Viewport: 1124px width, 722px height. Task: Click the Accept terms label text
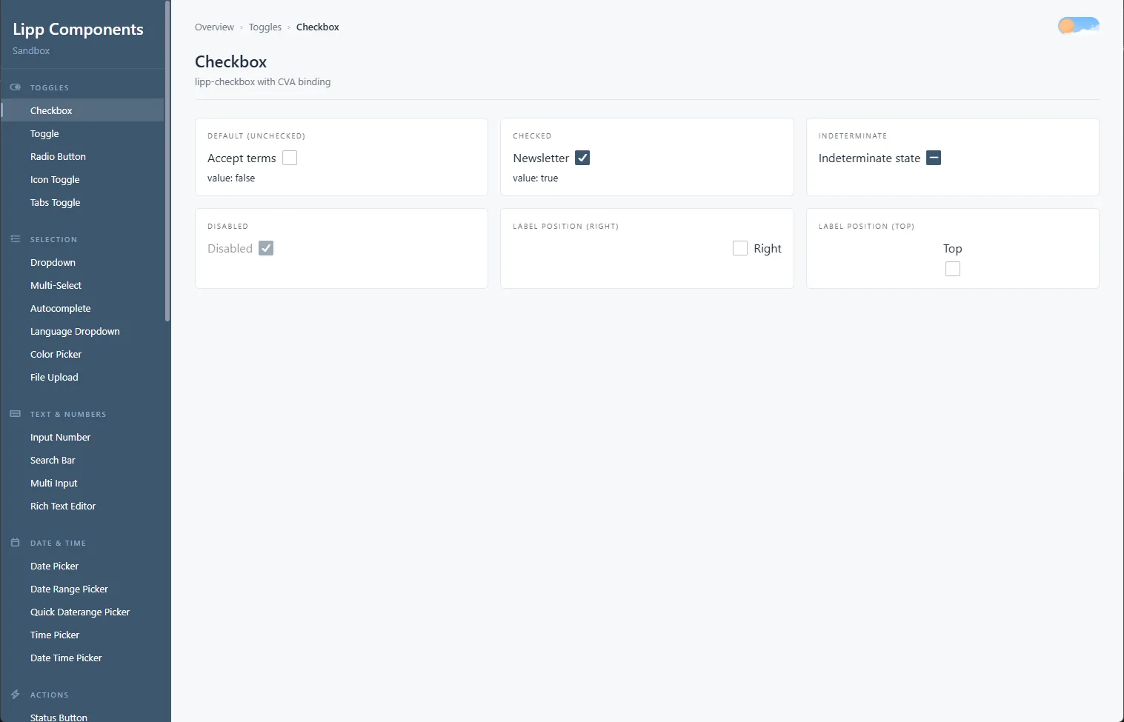pyautogui.click(x=242, y=158)
